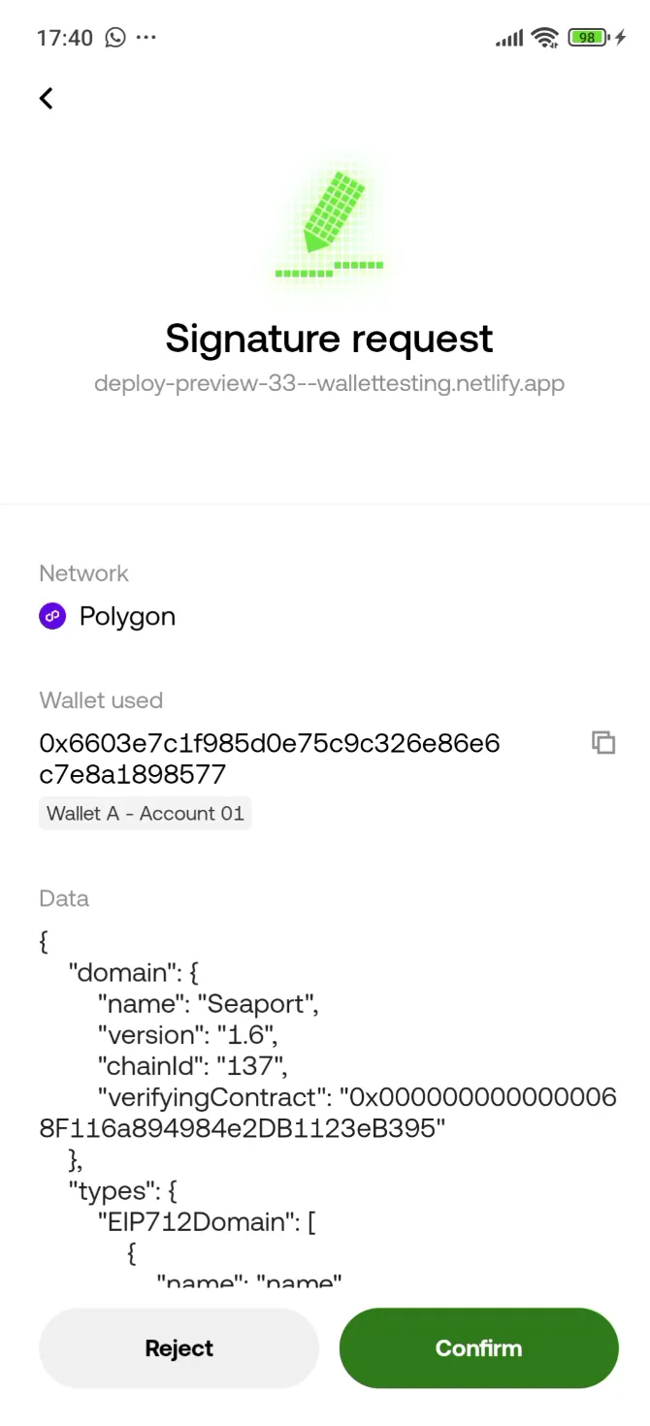
Task: Tap the three-dots notification icon in status bar
Action: click(x=146, y=38)
